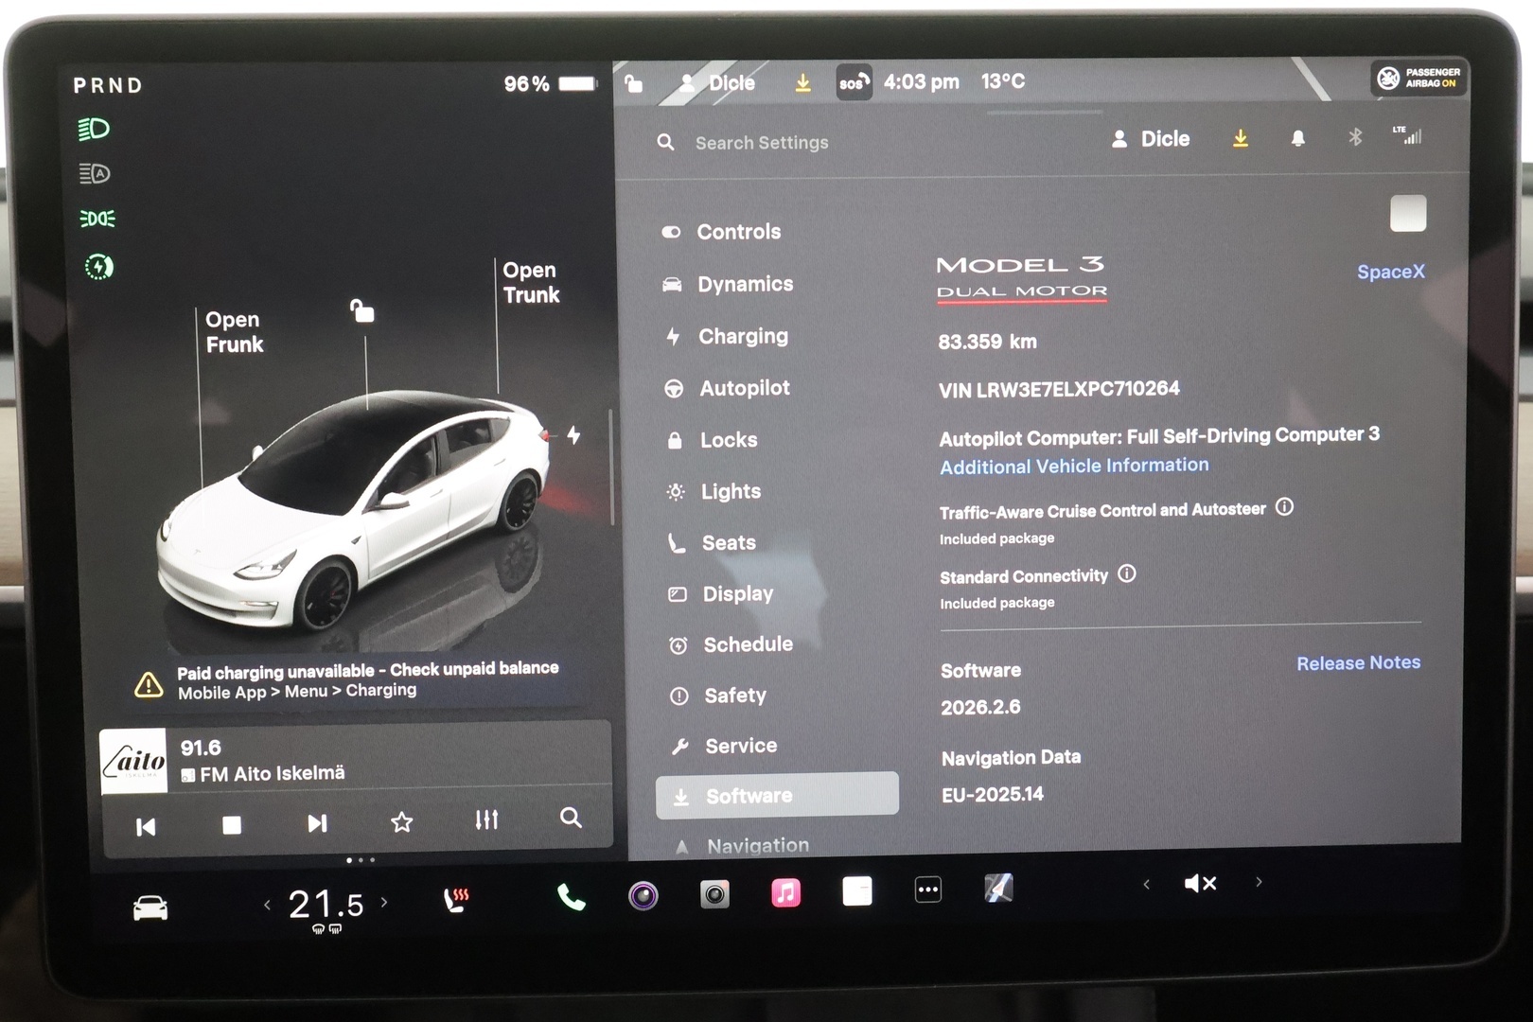Tap the software download icon in status bar

coord(802,83)
